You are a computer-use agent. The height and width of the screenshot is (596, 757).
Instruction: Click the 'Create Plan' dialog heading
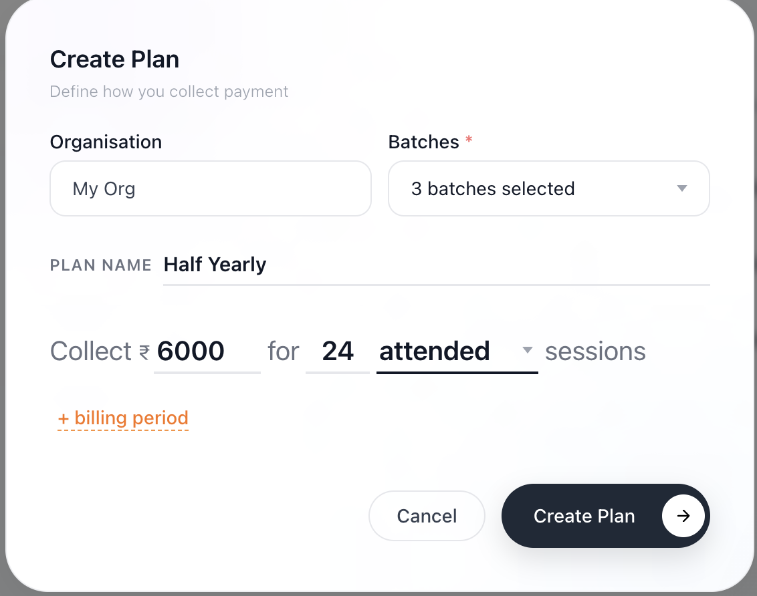click(x=114, y=59)
